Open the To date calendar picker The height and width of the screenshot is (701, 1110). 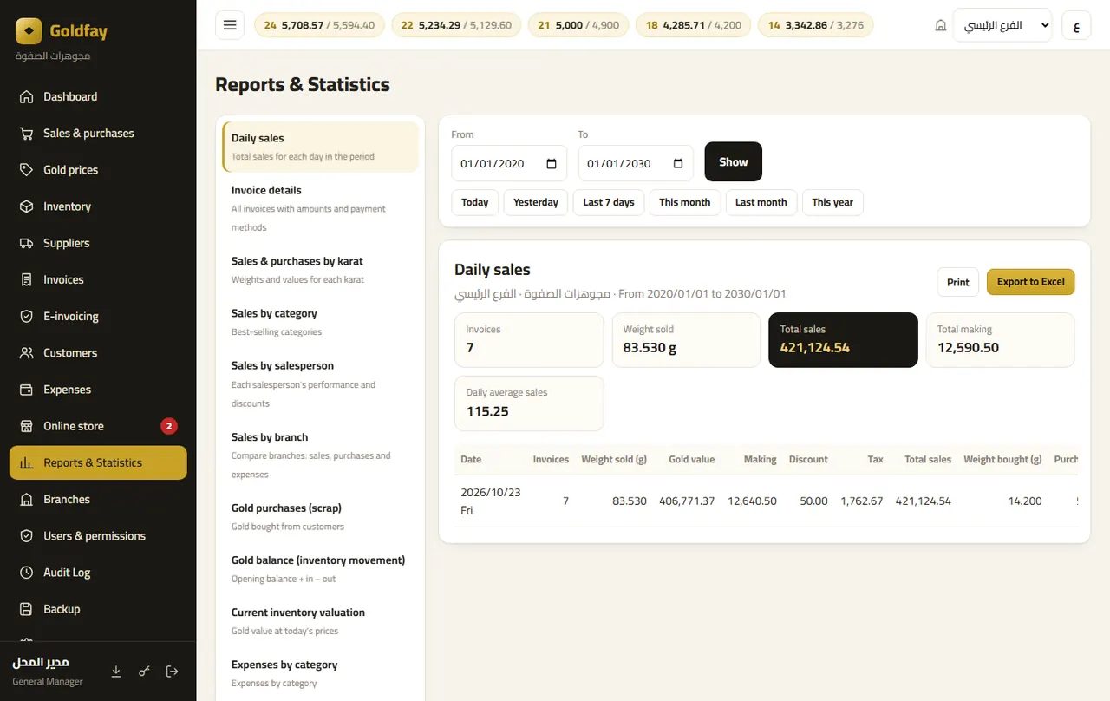point(678,163)
